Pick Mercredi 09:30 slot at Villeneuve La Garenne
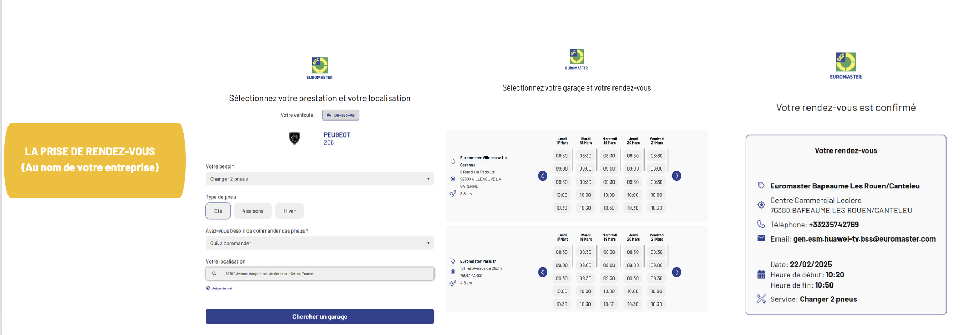 click(609, 182)
